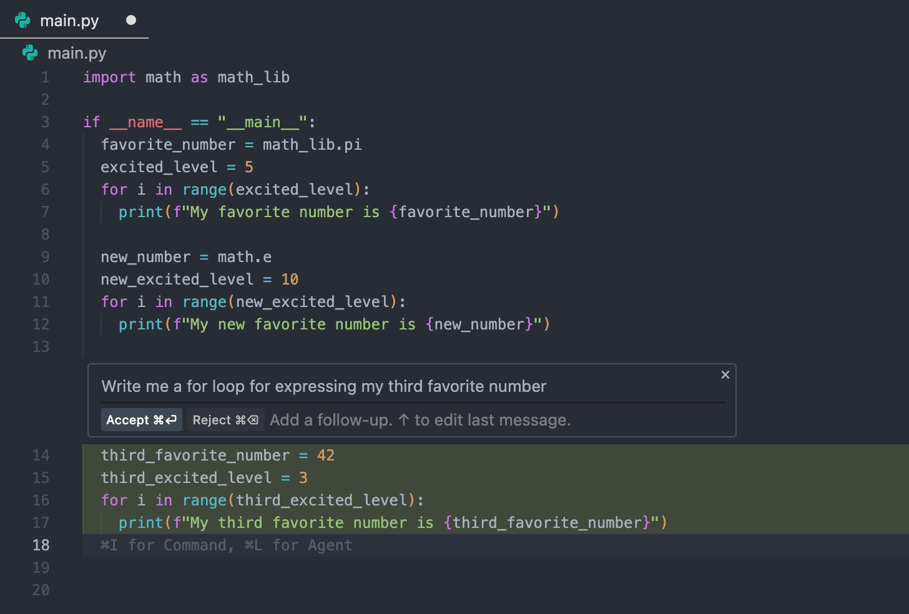The height and width of the screenshot is (614, 909).
Task: Click the ⌘I Command hint icon
Action: pyautogui.click(x=109, y=545)
